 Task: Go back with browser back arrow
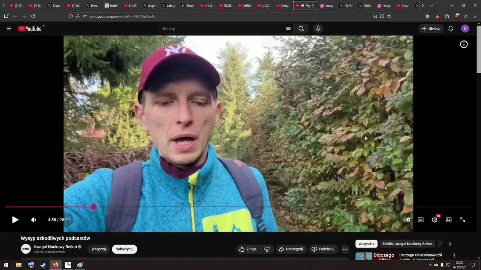(15, 16)
